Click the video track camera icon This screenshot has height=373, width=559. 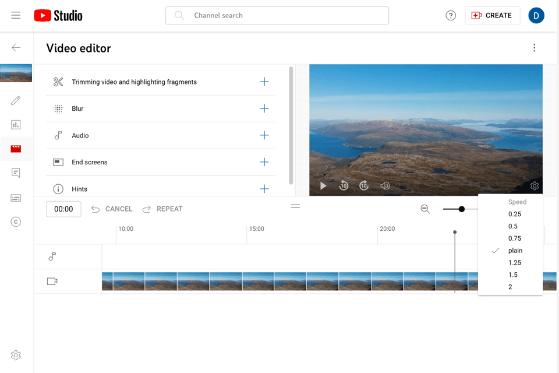pyautogui.click(x=52, y=281)
